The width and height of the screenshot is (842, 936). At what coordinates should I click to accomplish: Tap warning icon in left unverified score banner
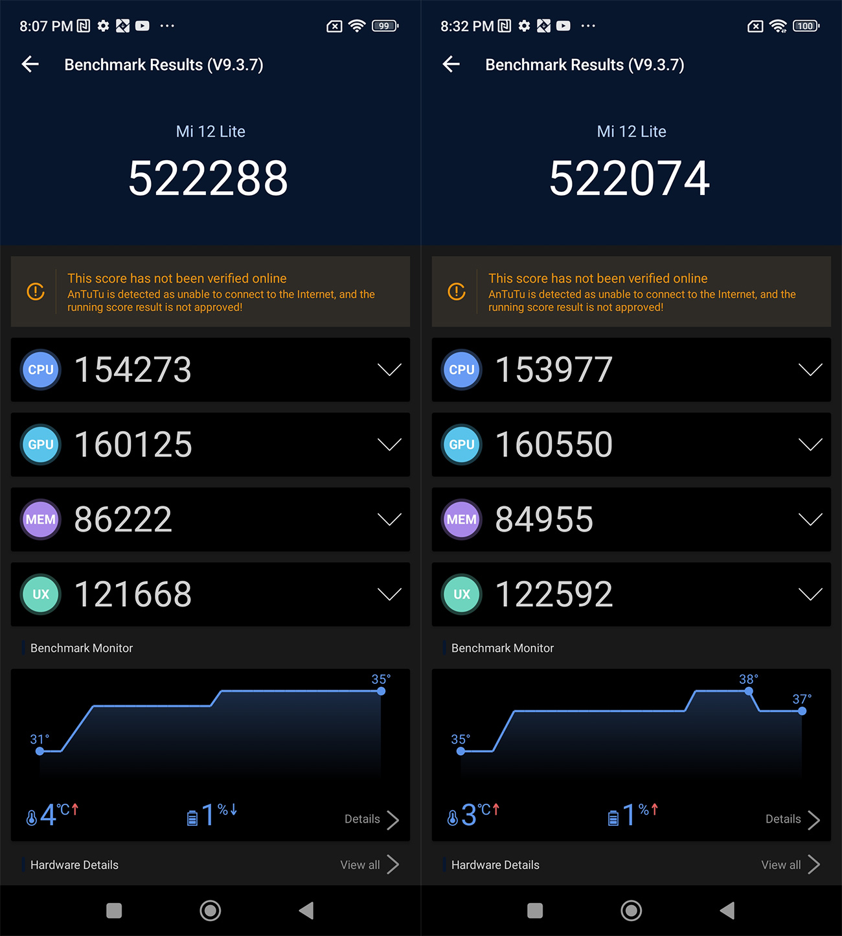pos(36,292)
